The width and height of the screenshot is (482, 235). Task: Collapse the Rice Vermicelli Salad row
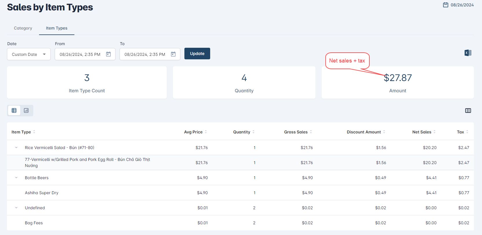[16, 148]
